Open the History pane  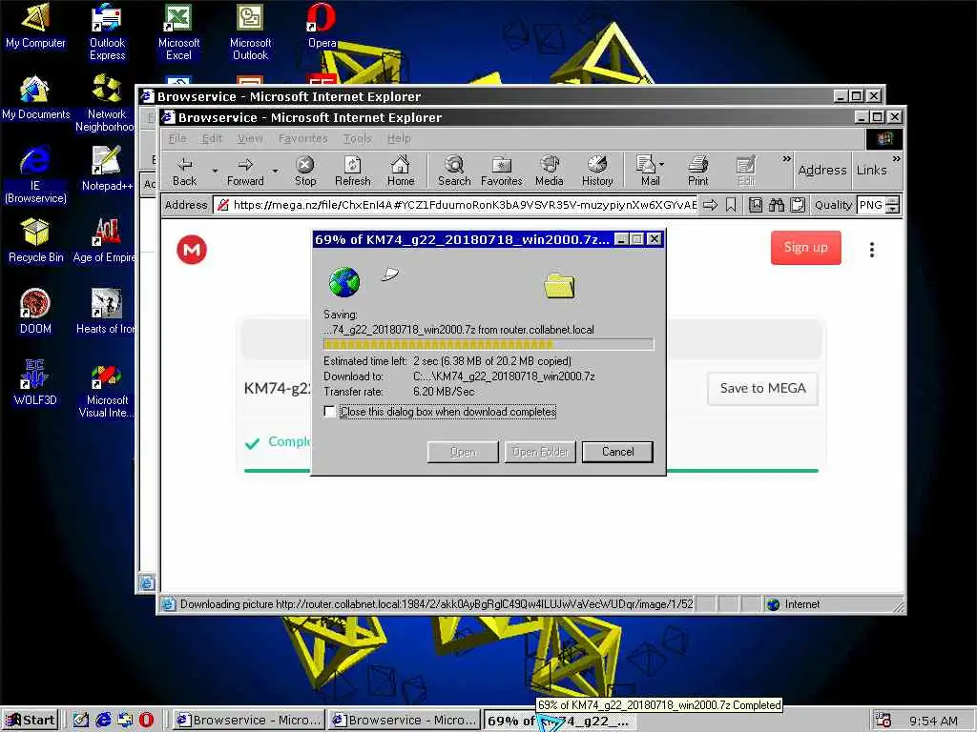coord(597,172)
